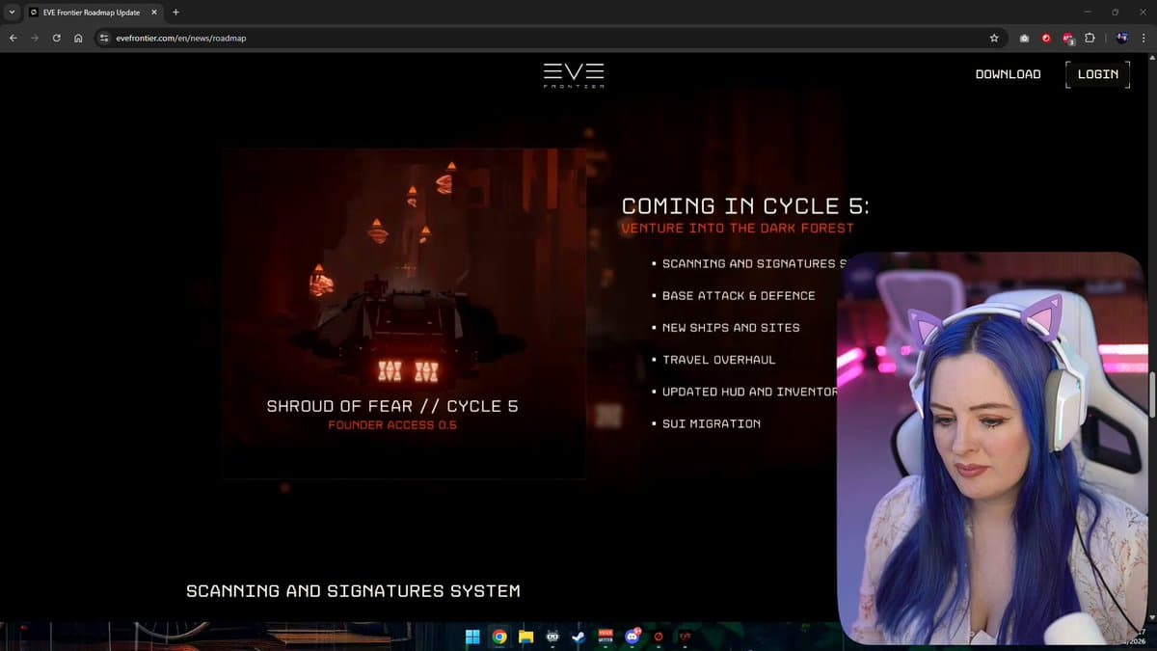Go back to the previous page
The image size is (1157, 651).
coord(13,39)
